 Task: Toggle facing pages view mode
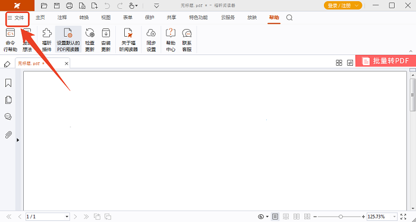coord(297,217)
